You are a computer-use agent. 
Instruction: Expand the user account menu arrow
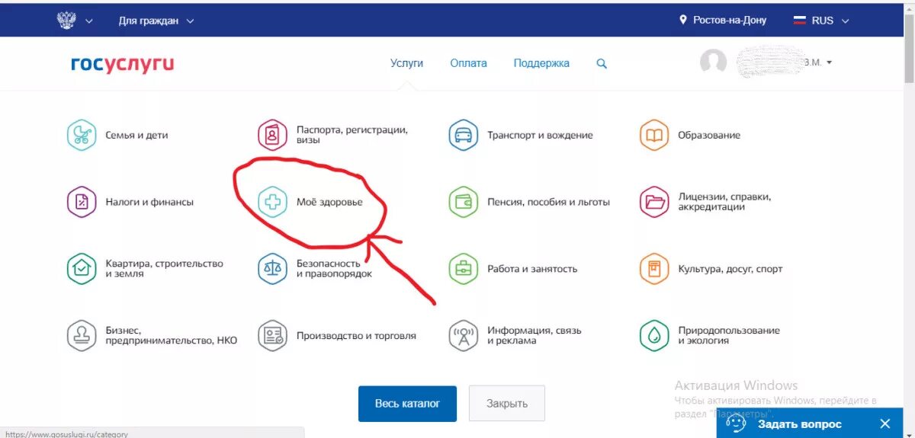pos(830,62)
